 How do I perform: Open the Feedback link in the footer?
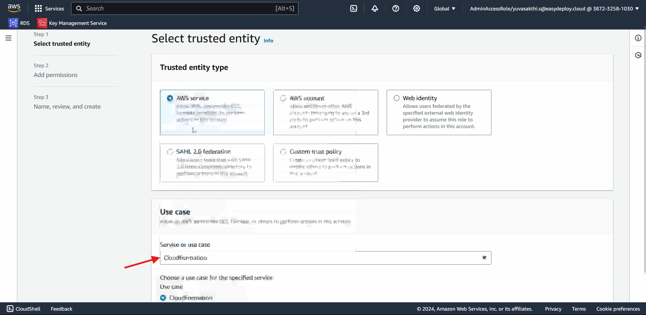click(62, 309)
